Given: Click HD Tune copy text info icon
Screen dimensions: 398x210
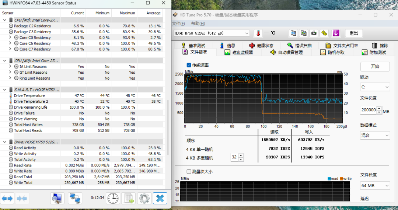Looking at the screenshot, I should 293,33.
